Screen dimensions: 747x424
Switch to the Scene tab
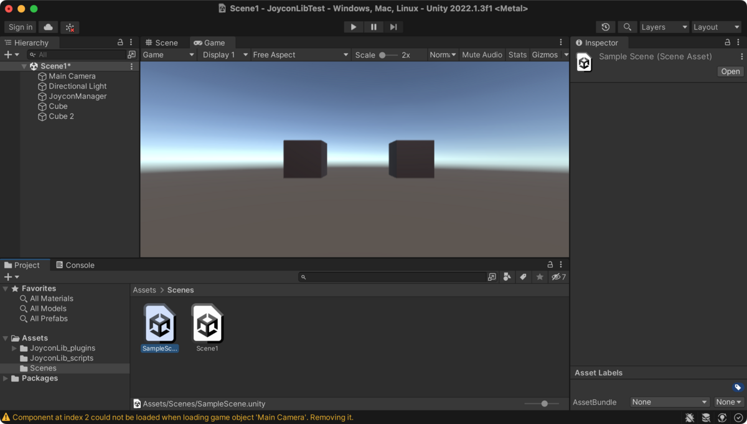[x=162, y=42]
